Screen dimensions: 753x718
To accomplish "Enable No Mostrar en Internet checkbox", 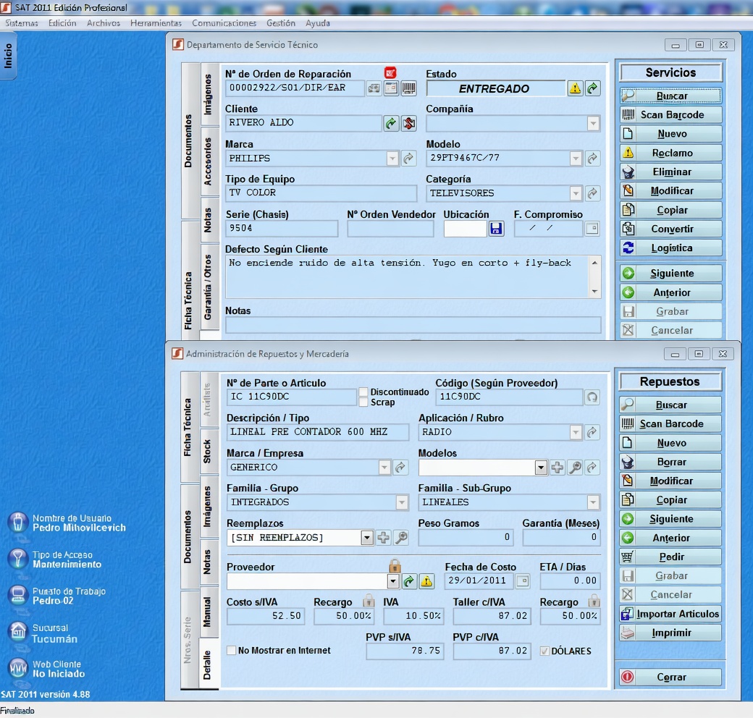I will [x=232, y=651].
